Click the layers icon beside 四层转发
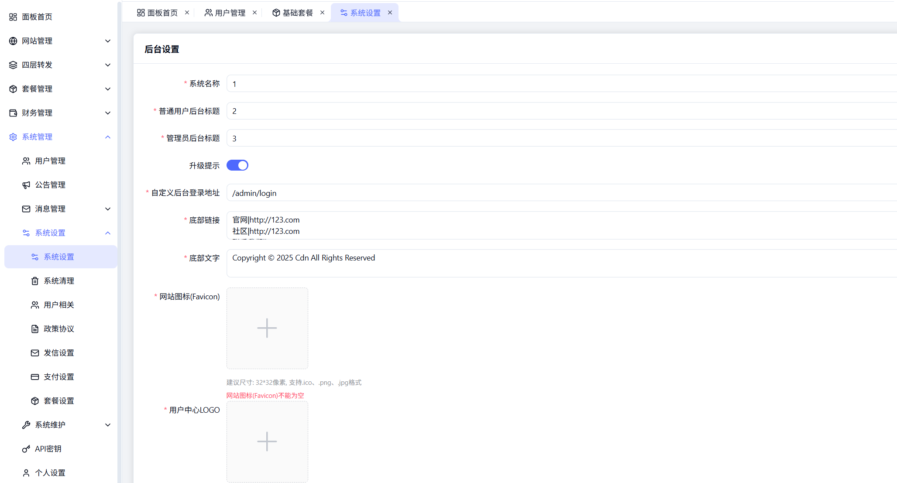This screenshot has width=897, height=483. point(13,65)
